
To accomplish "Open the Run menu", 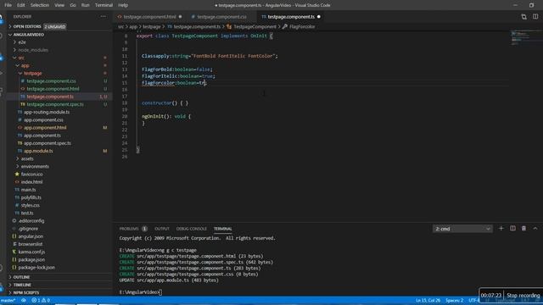I will (x=85, y=5).
